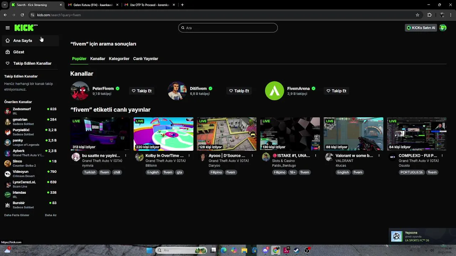Switch to the Kategoriler tab
Viewport: 456px width, 256px height.
pyautogui.click(x=119, y=59)
